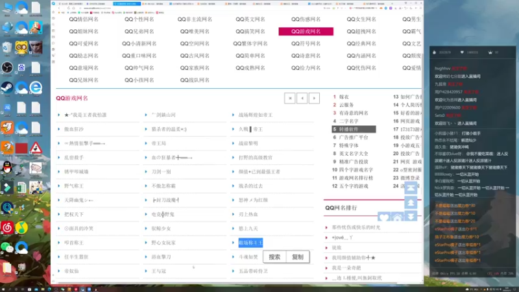
Task: Launch NetEase Cloud Music desktop icon
Action: point(7,228)
